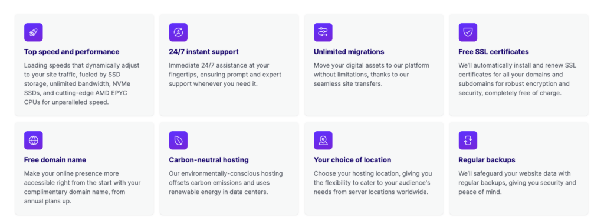Select the location pin icon
604x224 pixels.
tap(323, 141)
